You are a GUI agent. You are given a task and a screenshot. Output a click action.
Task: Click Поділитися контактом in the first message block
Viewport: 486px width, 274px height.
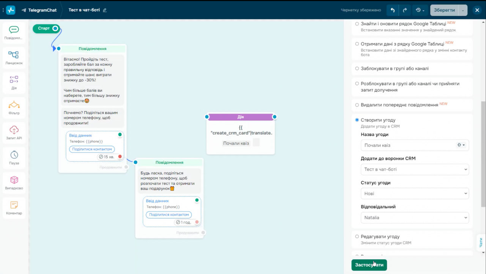pyautogui.click(x=92, y=149)
